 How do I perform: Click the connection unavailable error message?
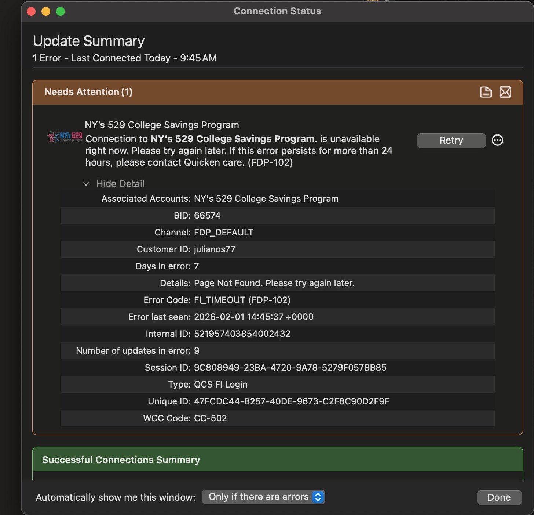pos(239,151)
